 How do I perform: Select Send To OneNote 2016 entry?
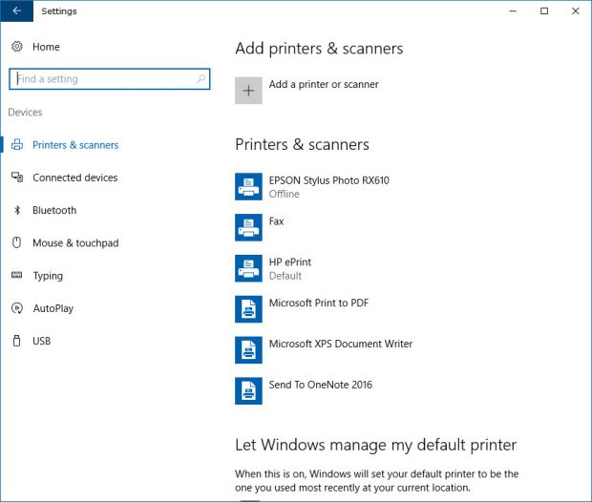pyautogui.click(x=320, y=385)
